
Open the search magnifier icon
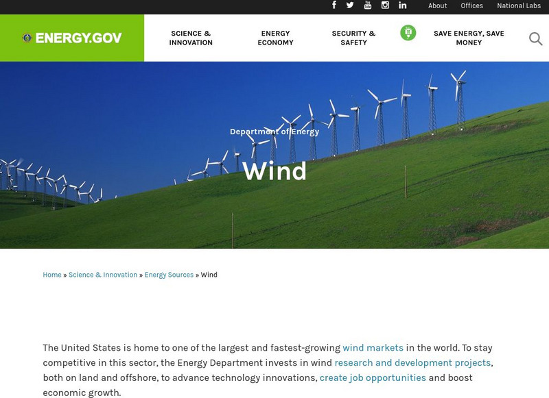(535, 38)
